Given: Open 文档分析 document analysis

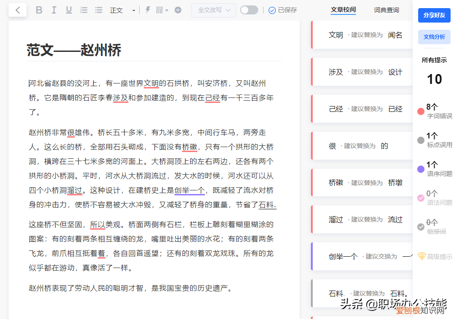Looking at the screenshot, I should pyautogui.click(x=434, y=37).
